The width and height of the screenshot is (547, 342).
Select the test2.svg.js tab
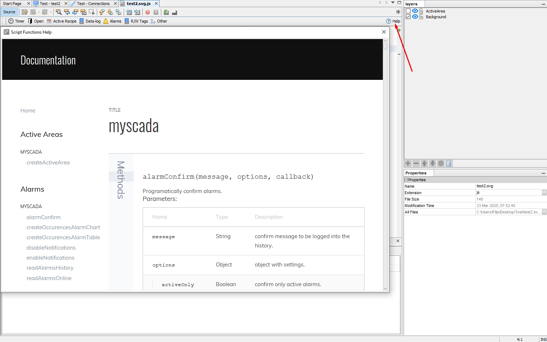[x=139, y=4]
